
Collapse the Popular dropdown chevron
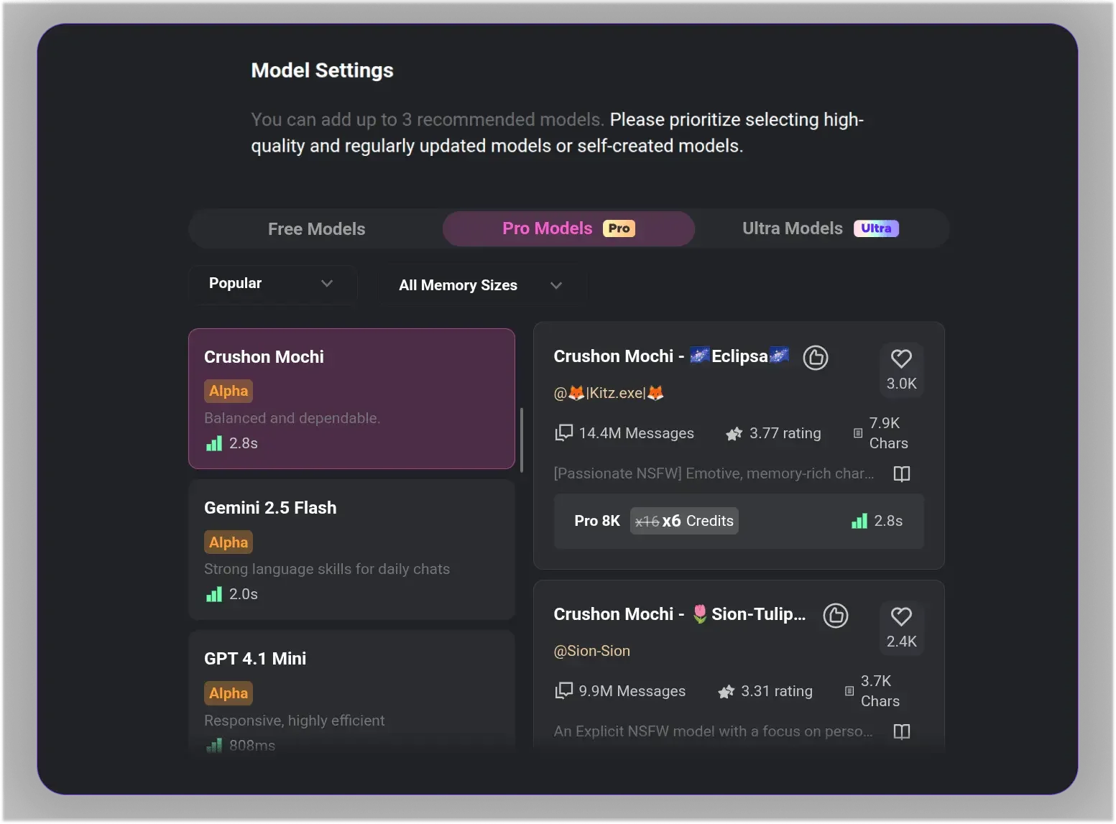(327, 284)
